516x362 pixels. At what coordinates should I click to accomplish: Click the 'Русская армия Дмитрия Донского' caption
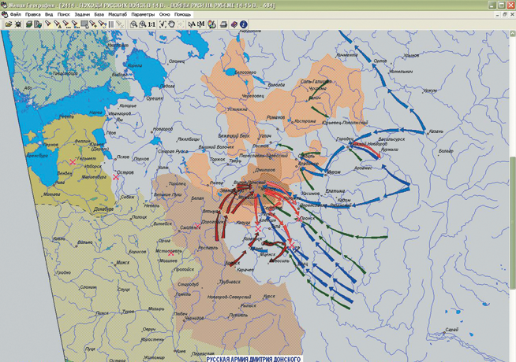point(252,358)
